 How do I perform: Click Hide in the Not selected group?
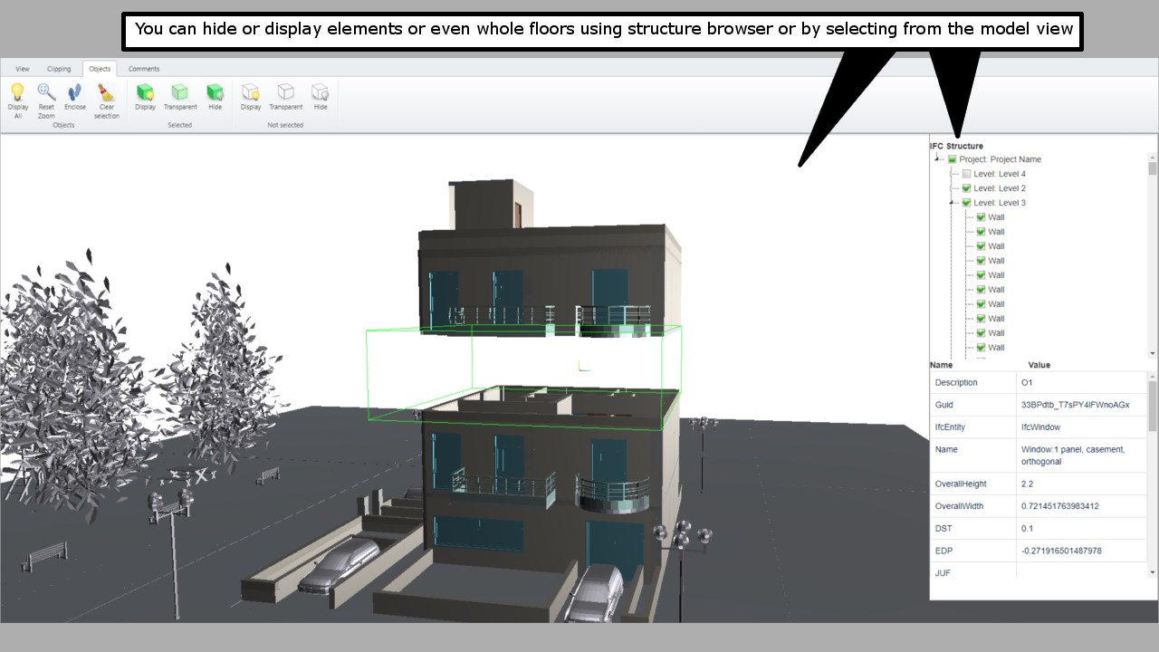tap(320, 95)
